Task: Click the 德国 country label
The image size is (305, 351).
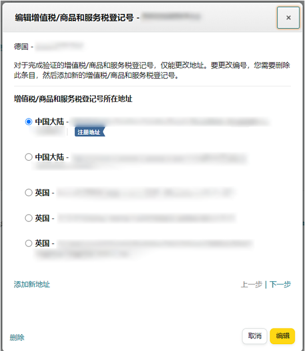Action: pos(21,47)
